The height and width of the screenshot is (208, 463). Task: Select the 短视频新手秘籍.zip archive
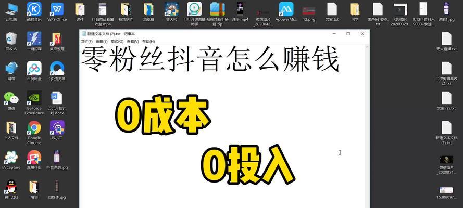click(x=217, y=14)
